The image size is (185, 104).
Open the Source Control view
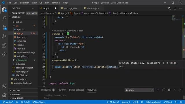tap(4, 27)
